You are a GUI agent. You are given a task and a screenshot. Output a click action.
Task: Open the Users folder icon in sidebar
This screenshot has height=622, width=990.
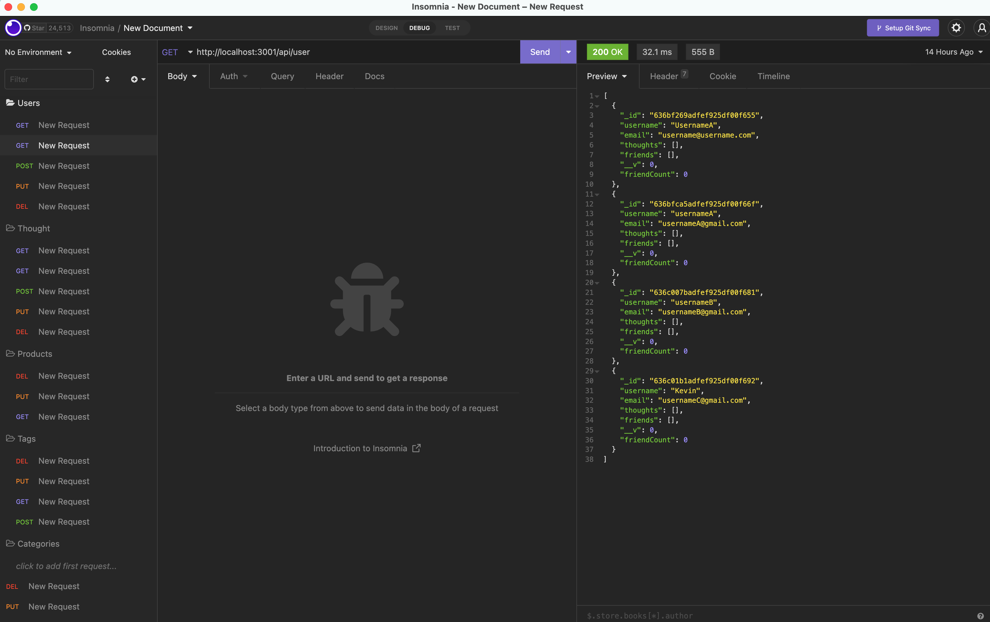coord(10,103)
